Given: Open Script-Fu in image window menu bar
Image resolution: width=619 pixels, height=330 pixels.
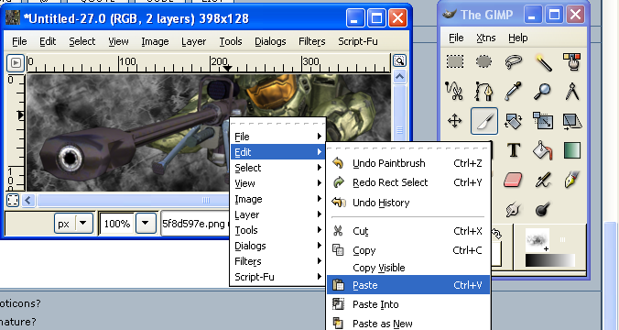Looking at the screenshot, I should click(358, 41).
